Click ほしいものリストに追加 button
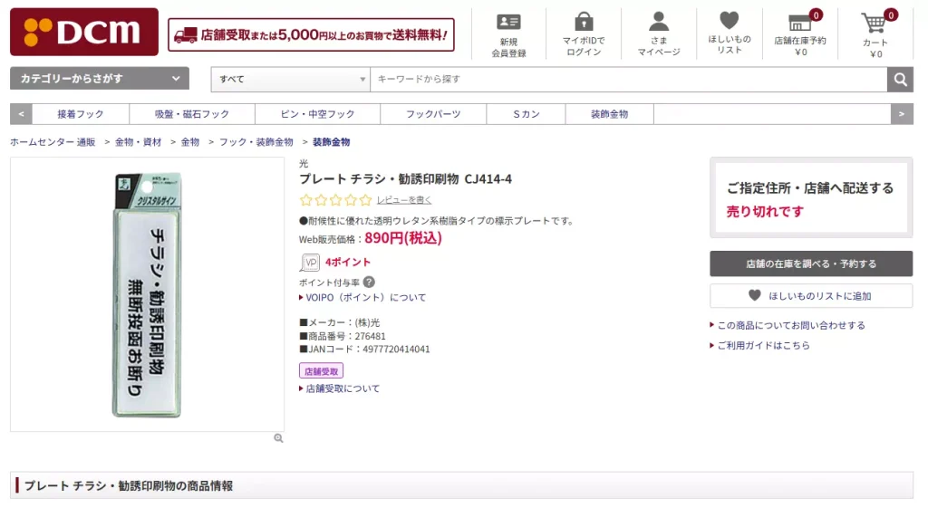Viewport: 928px width, 508px height. pos(811,296)
